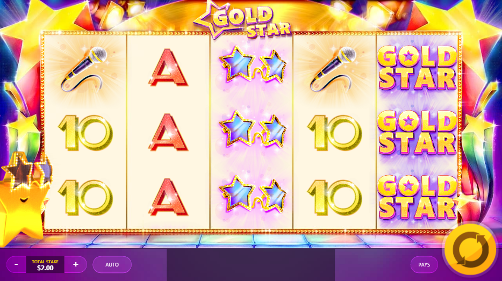
Task: Click the middle-row 10 on first reel
Action: (x=85, y=133)
